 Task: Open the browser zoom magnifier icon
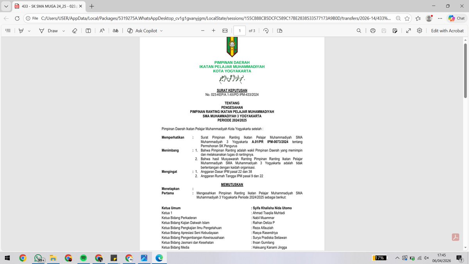pos(398,18)
